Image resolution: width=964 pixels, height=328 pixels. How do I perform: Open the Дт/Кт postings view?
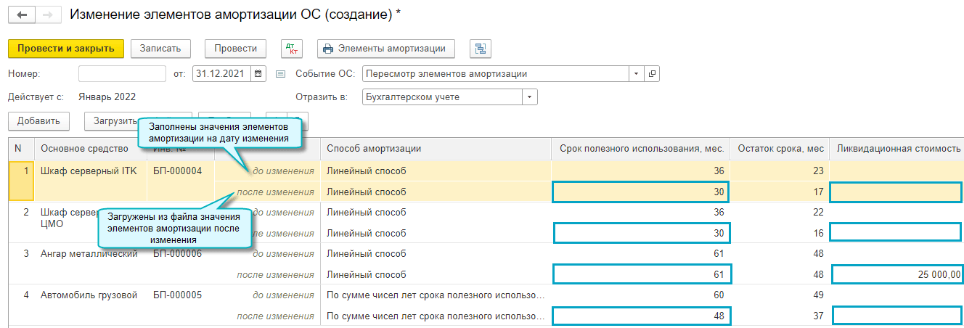(x=293, y=49)
